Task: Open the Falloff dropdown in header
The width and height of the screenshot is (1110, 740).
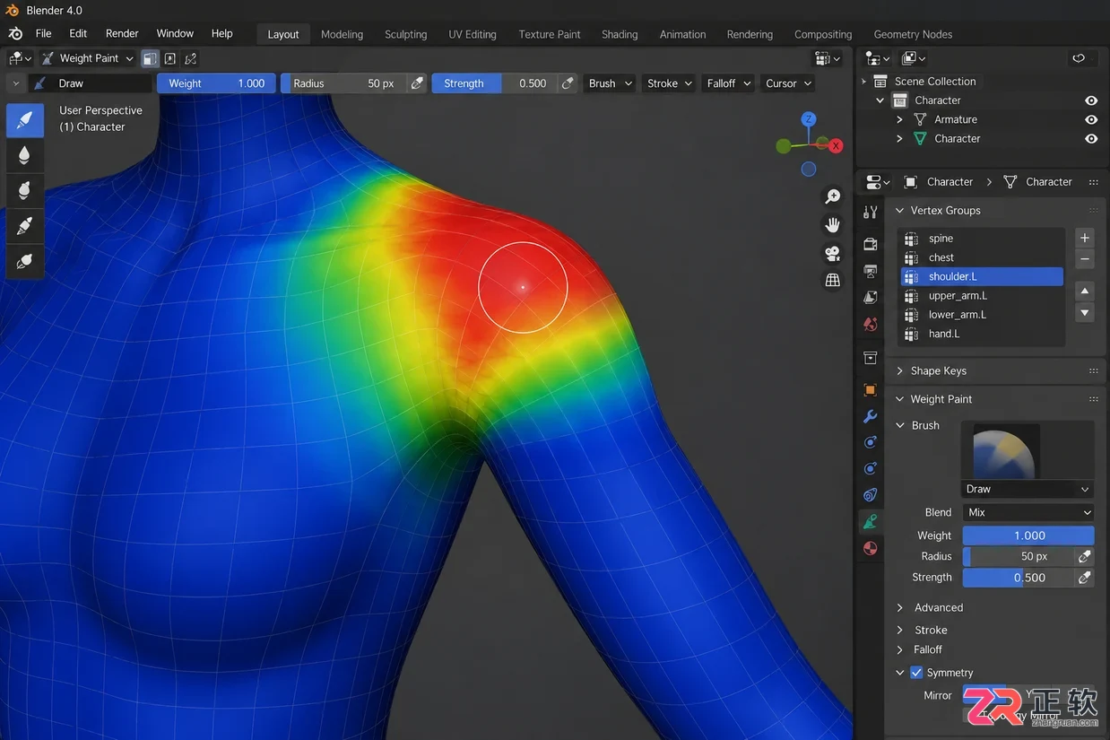Action: coord(727,83)
